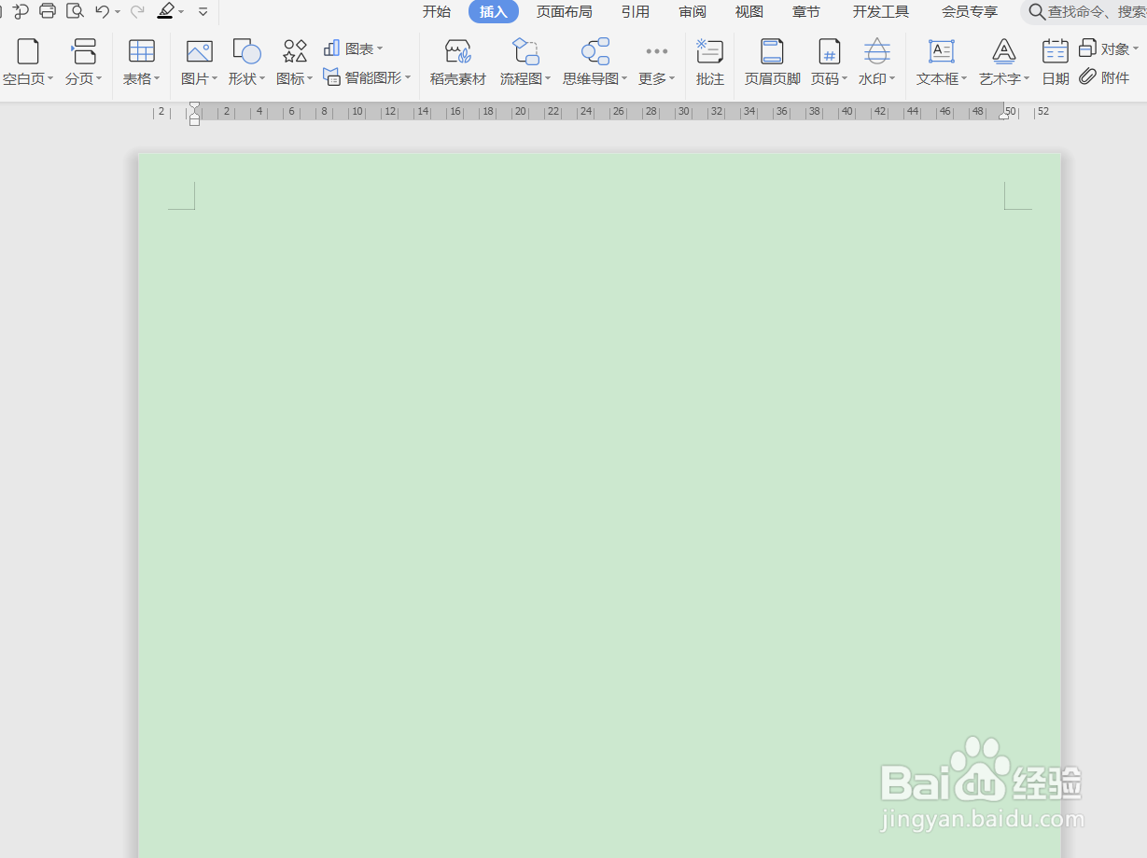Click the Undo arrow icon
Viewport: 1147px width, 858px height.
coord(103,11)
